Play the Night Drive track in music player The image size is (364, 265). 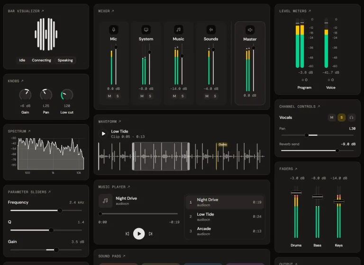click(139, 234)
